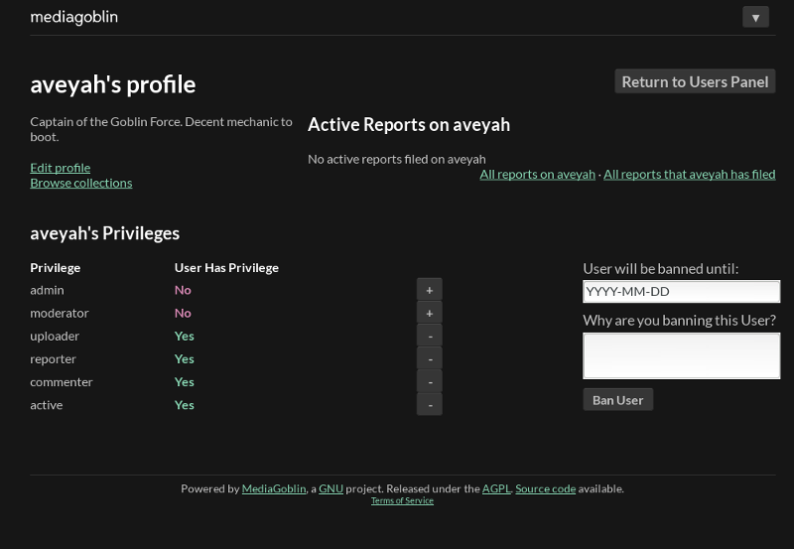Select the active privilege row label
The image size is (794, 549).
tap(46, 405)
